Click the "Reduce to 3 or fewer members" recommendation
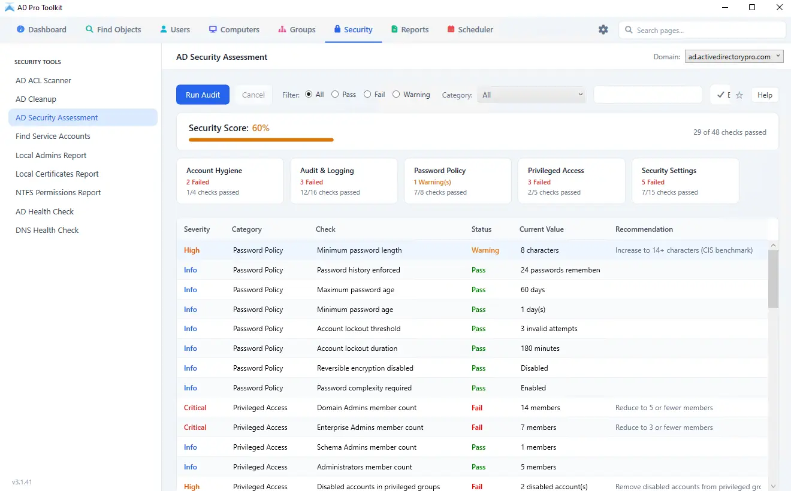The image size is (791, 491). [x=664, y=428]
